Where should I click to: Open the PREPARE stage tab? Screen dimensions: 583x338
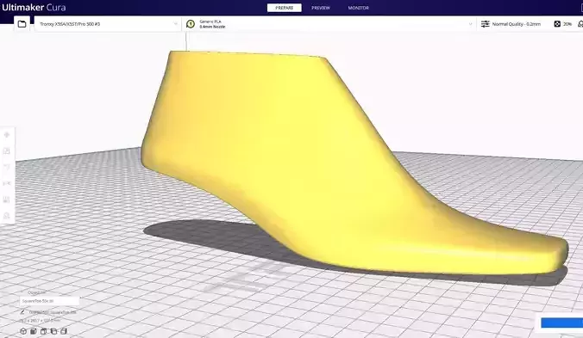tap(284, 8)
